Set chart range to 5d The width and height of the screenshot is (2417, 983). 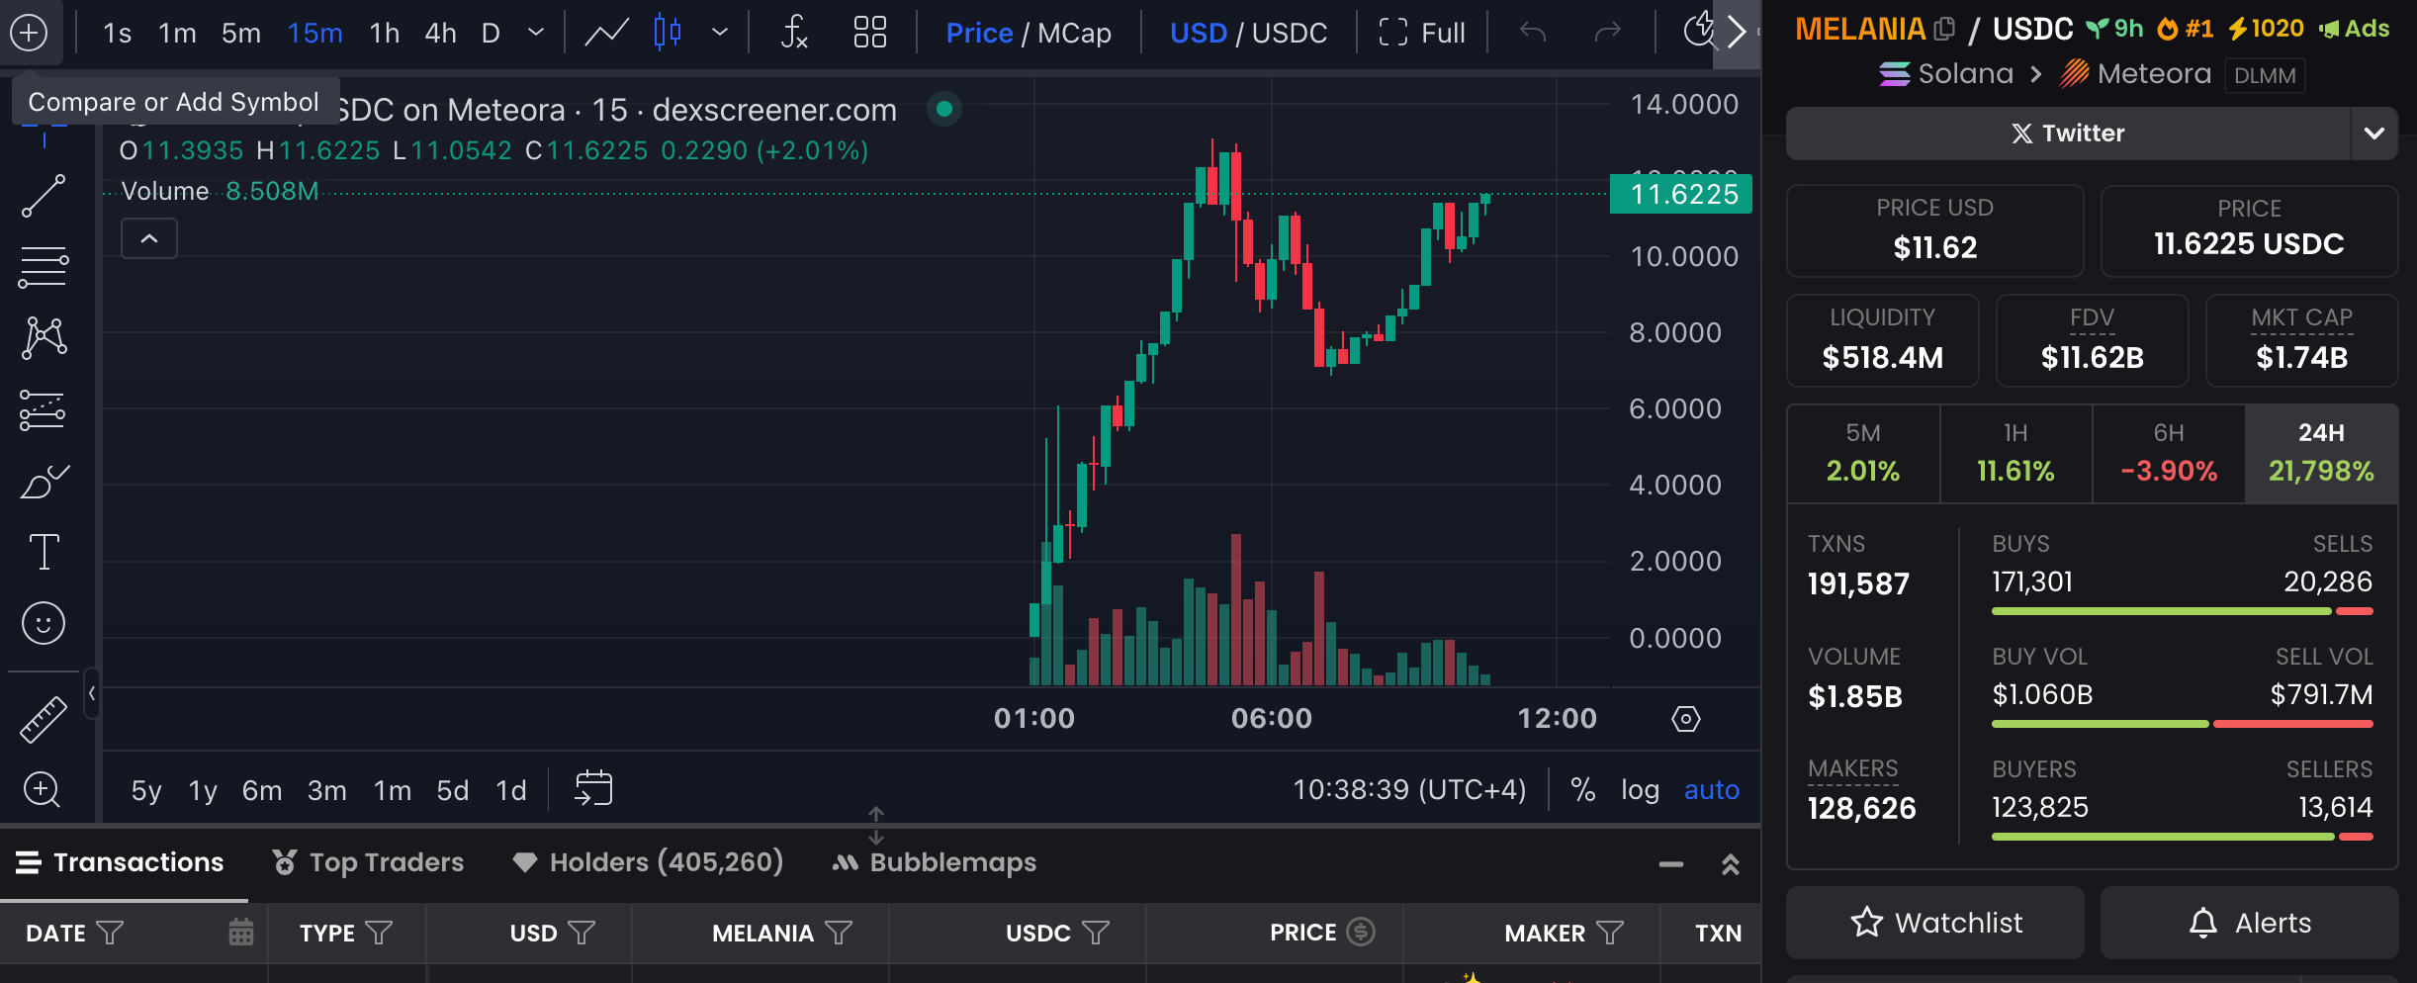[x=453, y=790]
